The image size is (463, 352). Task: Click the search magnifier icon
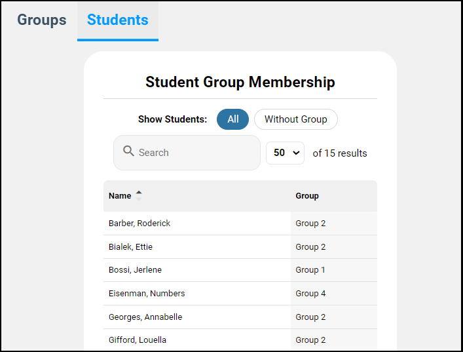128,152
